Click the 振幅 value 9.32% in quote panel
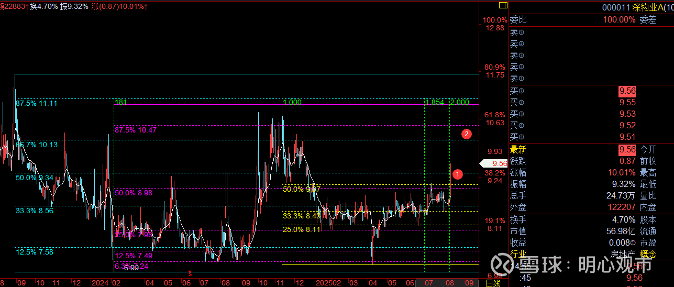The image size is (674, 287). 624,184
